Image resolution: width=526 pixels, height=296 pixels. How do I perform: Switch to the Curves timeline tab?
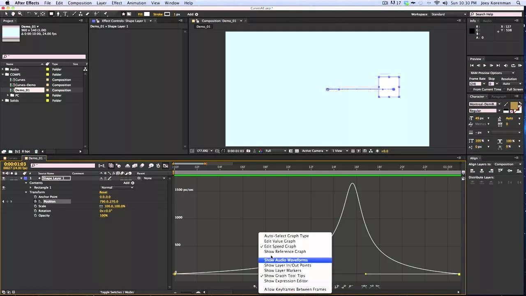pos(12,158)
